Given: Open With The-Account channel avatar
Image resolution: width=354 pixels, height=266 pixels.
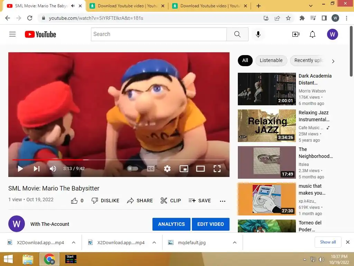Looking at the screenshot, I should pos(17,224).
